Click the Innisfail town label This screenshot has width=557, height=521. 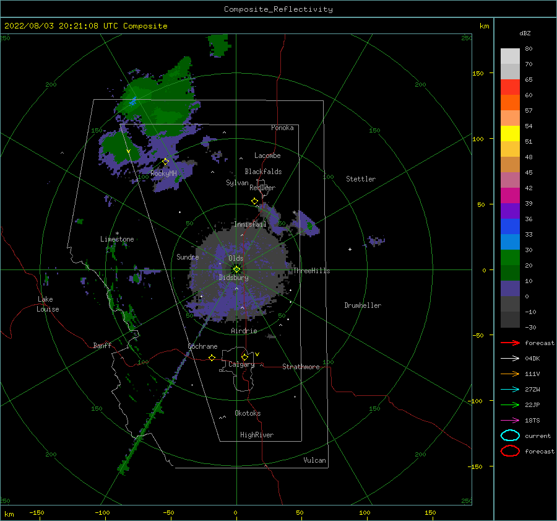point(250,224)
